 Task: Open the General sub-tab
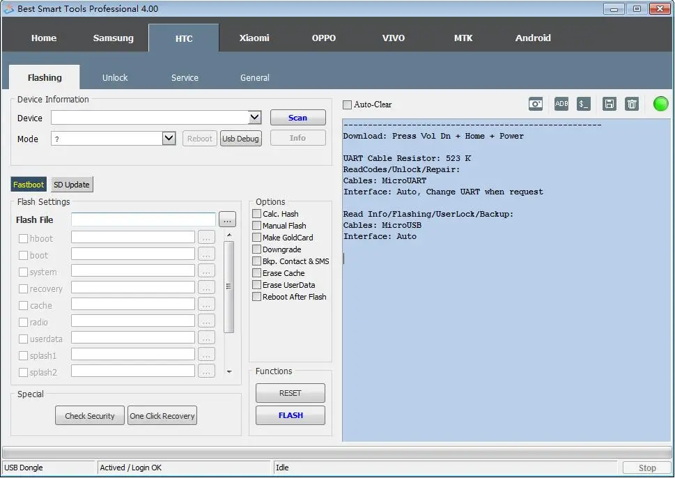pyautogui.click(x=255, y=77)
